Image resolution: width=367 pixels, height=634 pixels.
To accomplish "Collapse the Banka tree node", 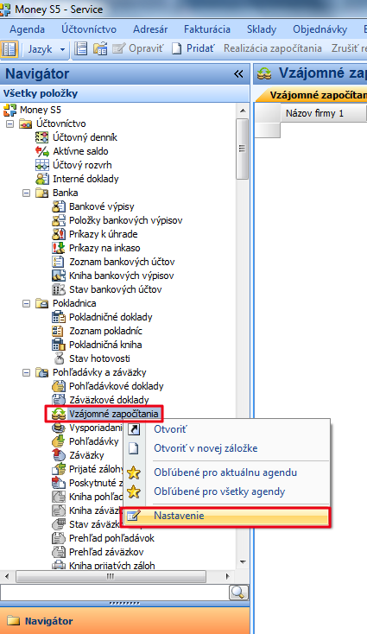I will click(x=26, y=193).
